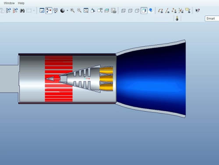The height and width of the screenshot is (165, 219).
Task: Switch to Shading display mode
Action: click(x=144, y=11)
